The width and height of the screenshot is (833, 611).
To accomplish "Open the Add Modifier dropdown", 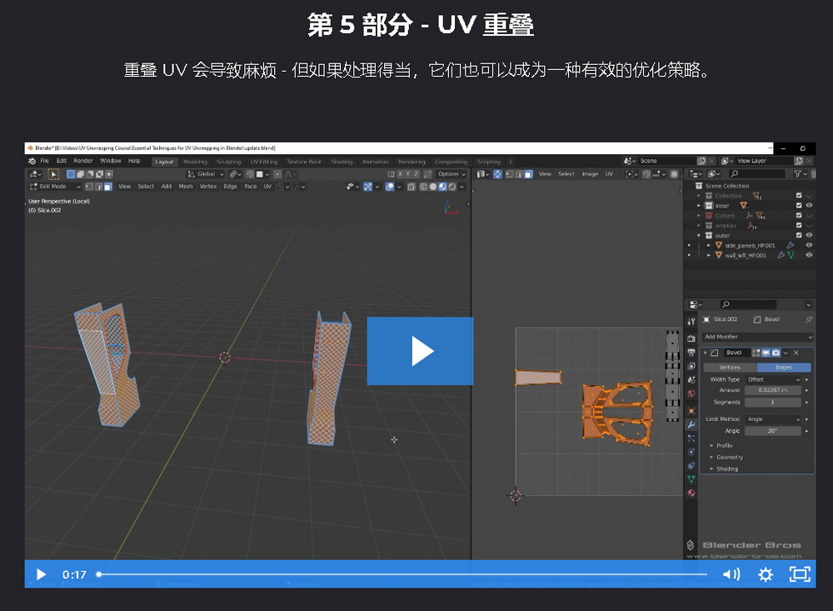I will pos(757,337).
